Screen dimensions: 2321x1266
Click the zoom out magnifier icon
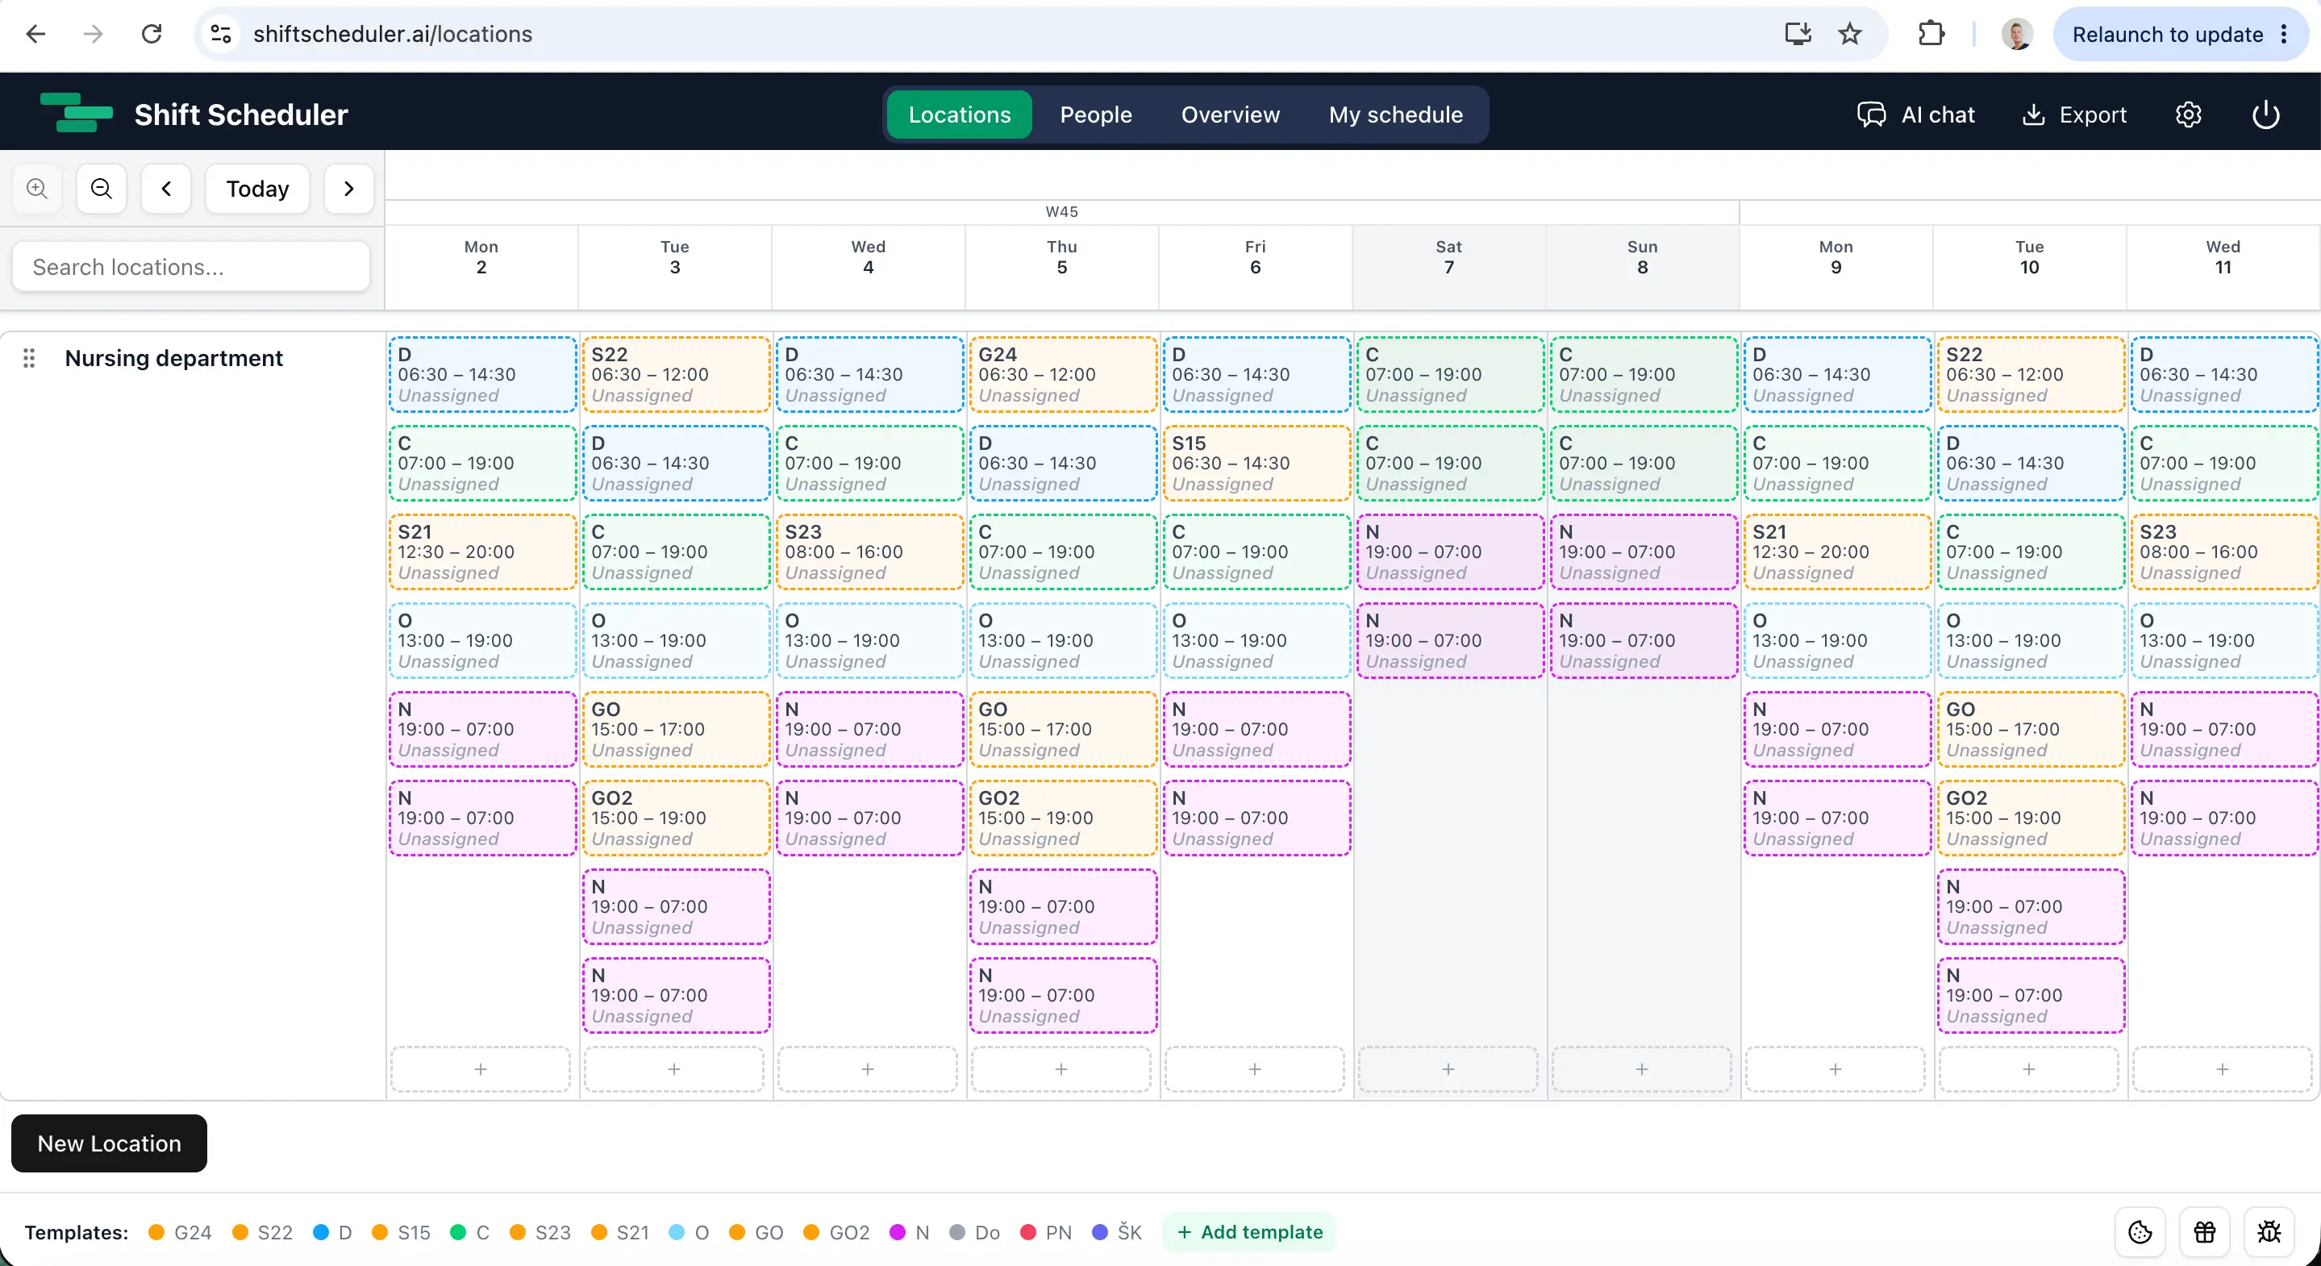pos(102,189)
